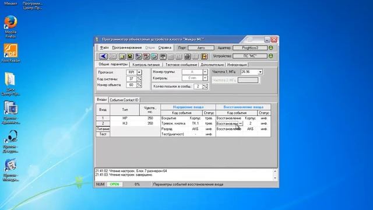Click the Код системы value field 37
The image size is (373, 210).
click(131, 79)
